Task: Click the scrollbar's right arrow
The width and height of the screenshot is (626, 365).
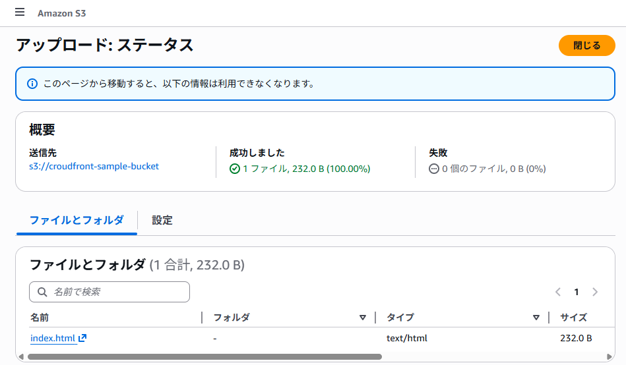Action: point(609,356)
